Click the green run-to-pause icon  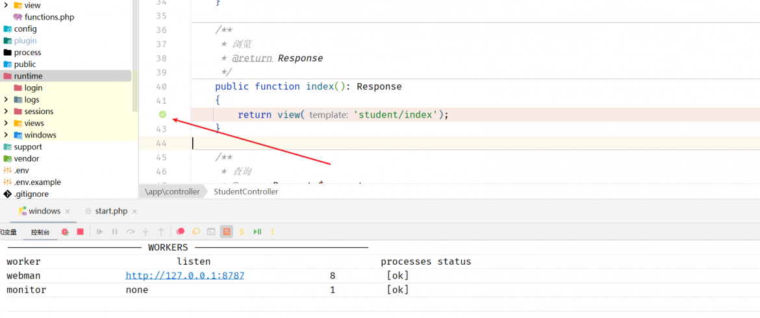click(x=257, y=232)
